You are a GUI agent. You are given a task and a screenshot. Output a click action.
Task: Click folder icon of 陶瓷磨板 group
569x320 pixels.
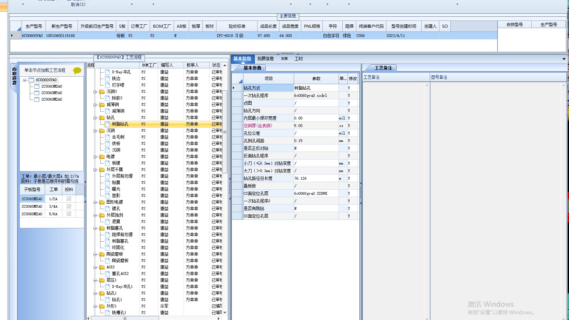click(x=102, y=254)
